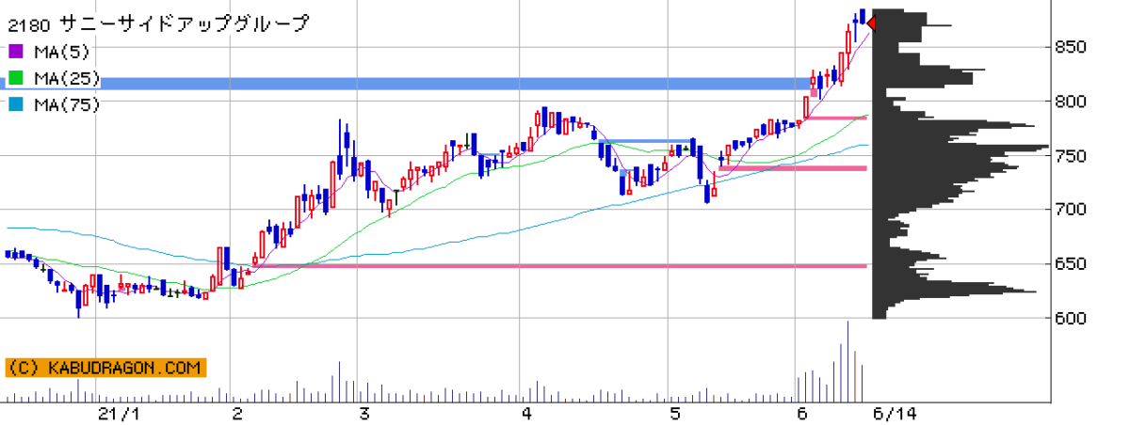
Task: Click the stock title 2180 サニーサイドアップグループ
Action: tap(158, 24)
